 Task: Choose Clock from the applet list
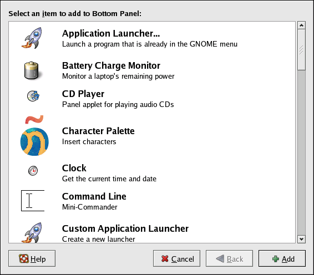coord(74,168)
